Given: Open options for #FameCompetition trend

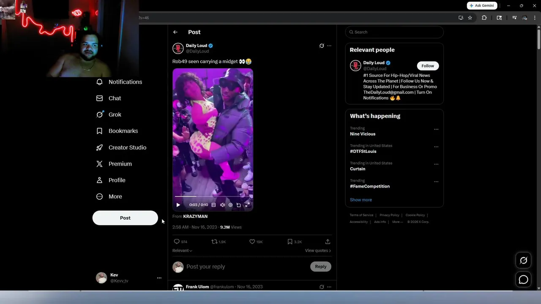Looking at the screenshot, I should pyautogui.click(x=436, y=182).
